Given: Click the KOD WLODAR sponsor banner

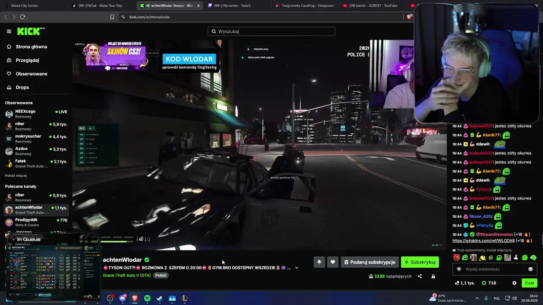Looking at the screenshot, I should [x=189, y=62].
